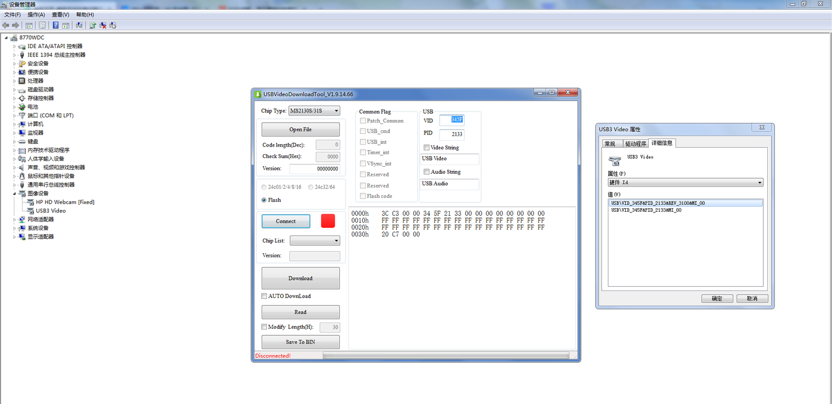Enable the Audio String checkbox
The width and height of the screenshot is (832, 404).
[426, 172]
